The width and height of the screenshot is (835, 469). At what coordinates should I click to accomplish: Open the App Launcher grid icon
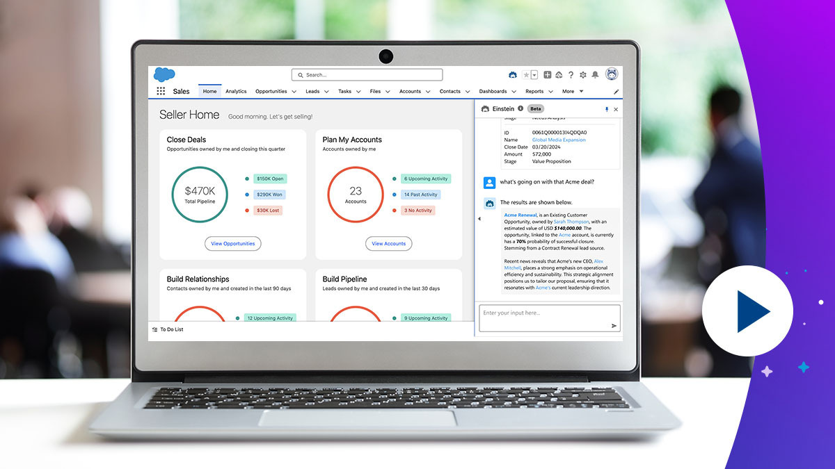pos(160,91)
